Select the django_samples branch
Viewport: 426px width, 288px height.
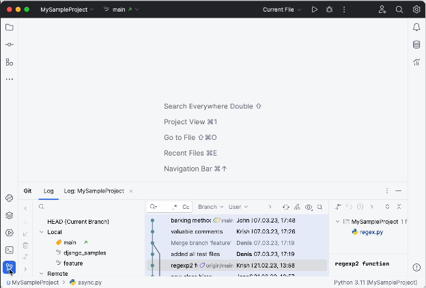tap(85, 253)
